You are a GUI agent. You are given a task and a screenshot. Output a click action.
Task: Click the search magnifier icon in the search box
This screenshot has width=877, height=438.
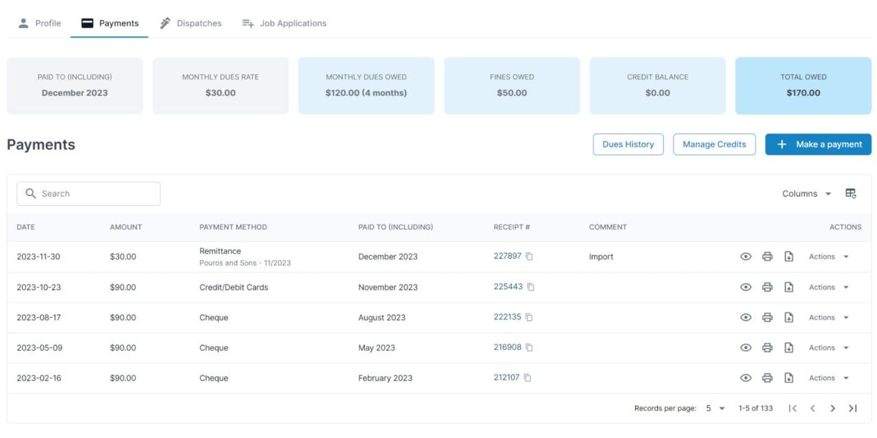point(31,193)
